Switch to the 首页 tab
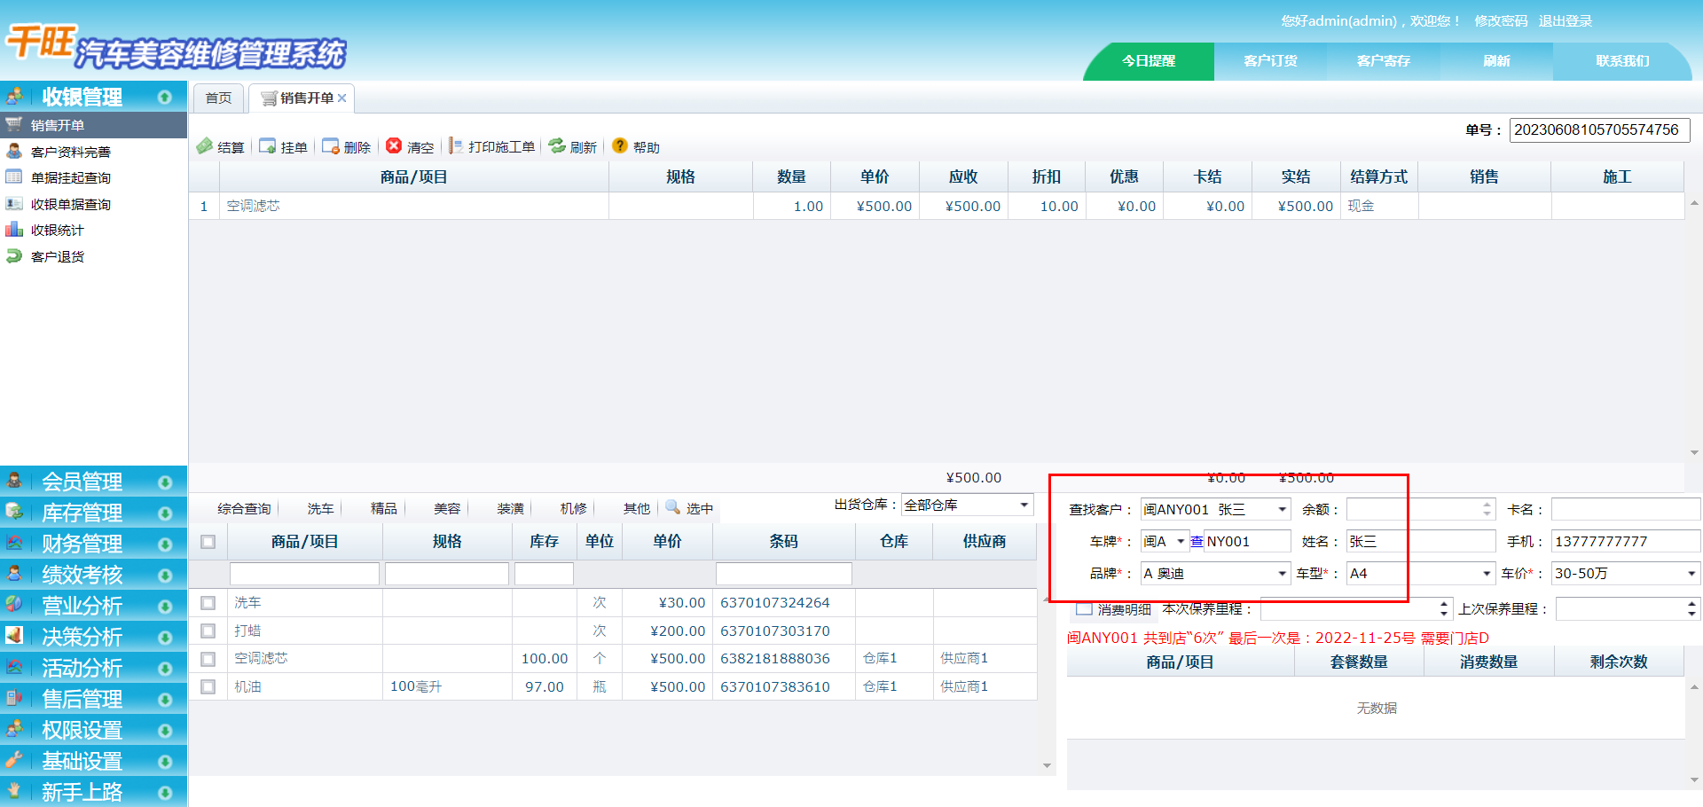This screenshot has height=807, width=1703. point(218,98)
